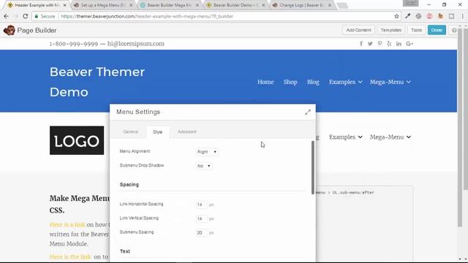Viewport: 468px width, 263px height.
Task: Switch to Beaver Builder Demo browser tab
Action: tap(235, 5)
